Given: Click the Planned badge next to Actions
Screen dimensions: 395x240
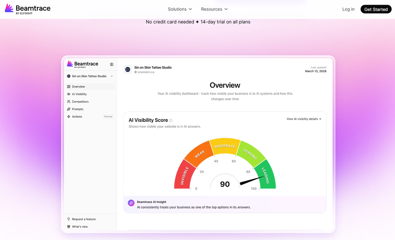Looking at the screenshot, I should pyautogui.click(x=108, y=117).
